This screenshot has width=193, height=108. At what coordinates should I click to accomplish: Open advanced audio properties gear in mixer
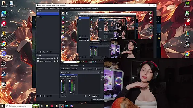89,96
